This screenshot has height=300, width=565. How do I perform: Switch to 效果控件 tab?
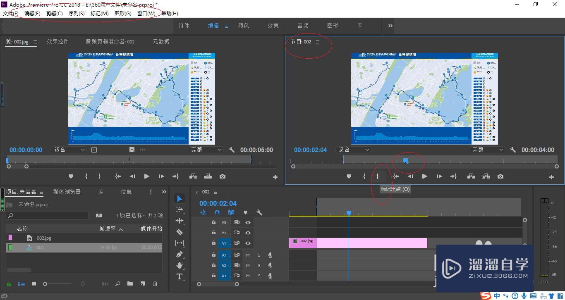57,41
